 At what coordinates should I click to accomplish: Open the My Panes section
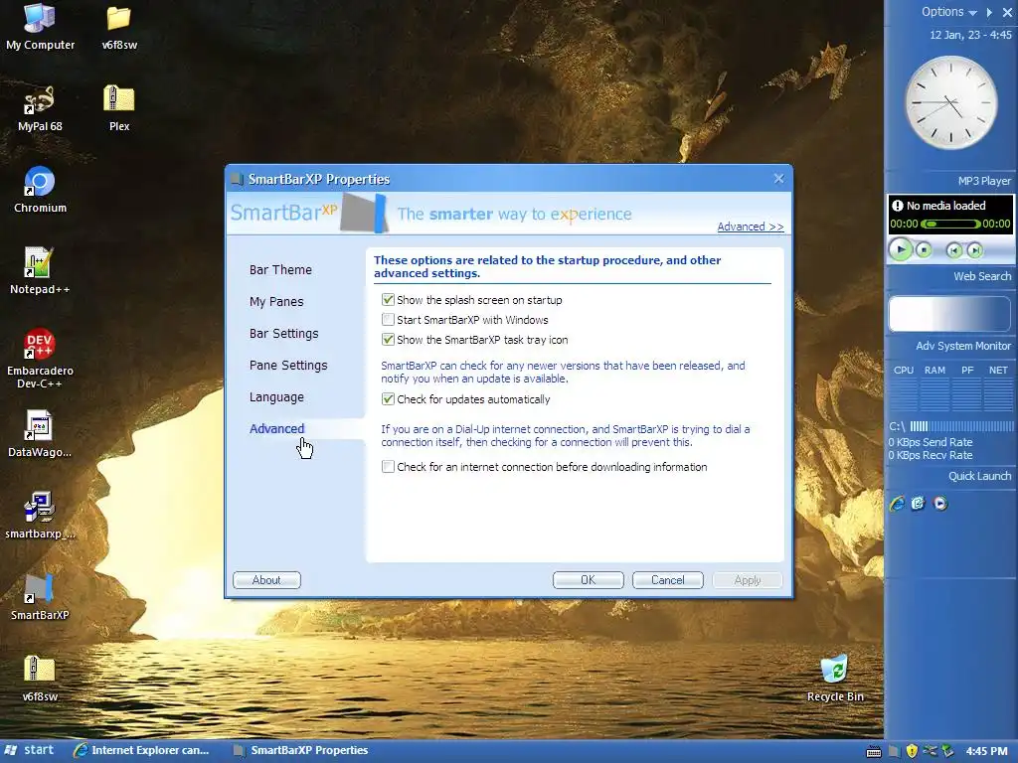tap(276, 302)
